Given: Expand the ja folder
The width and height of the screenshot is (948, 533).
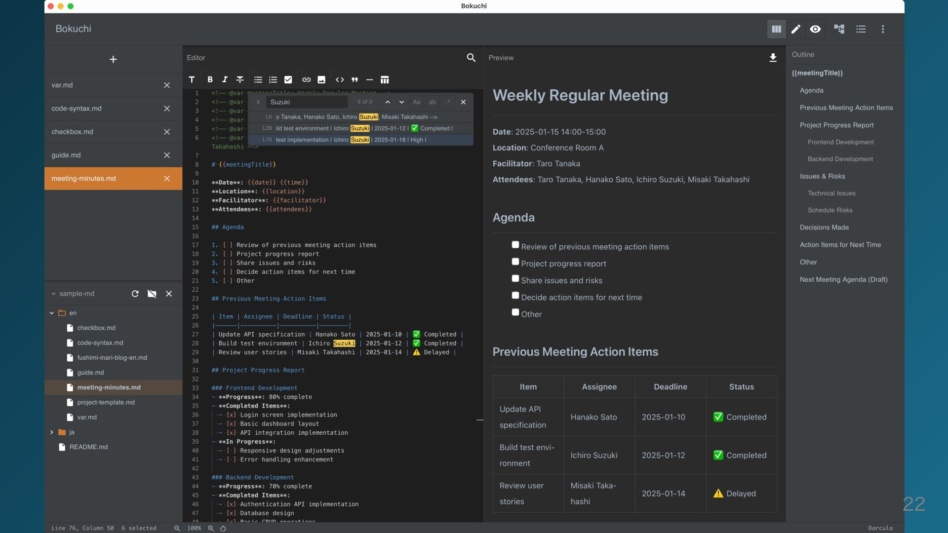Looking at the screenshot, I should pyautogui.click(x=52, y=432).
